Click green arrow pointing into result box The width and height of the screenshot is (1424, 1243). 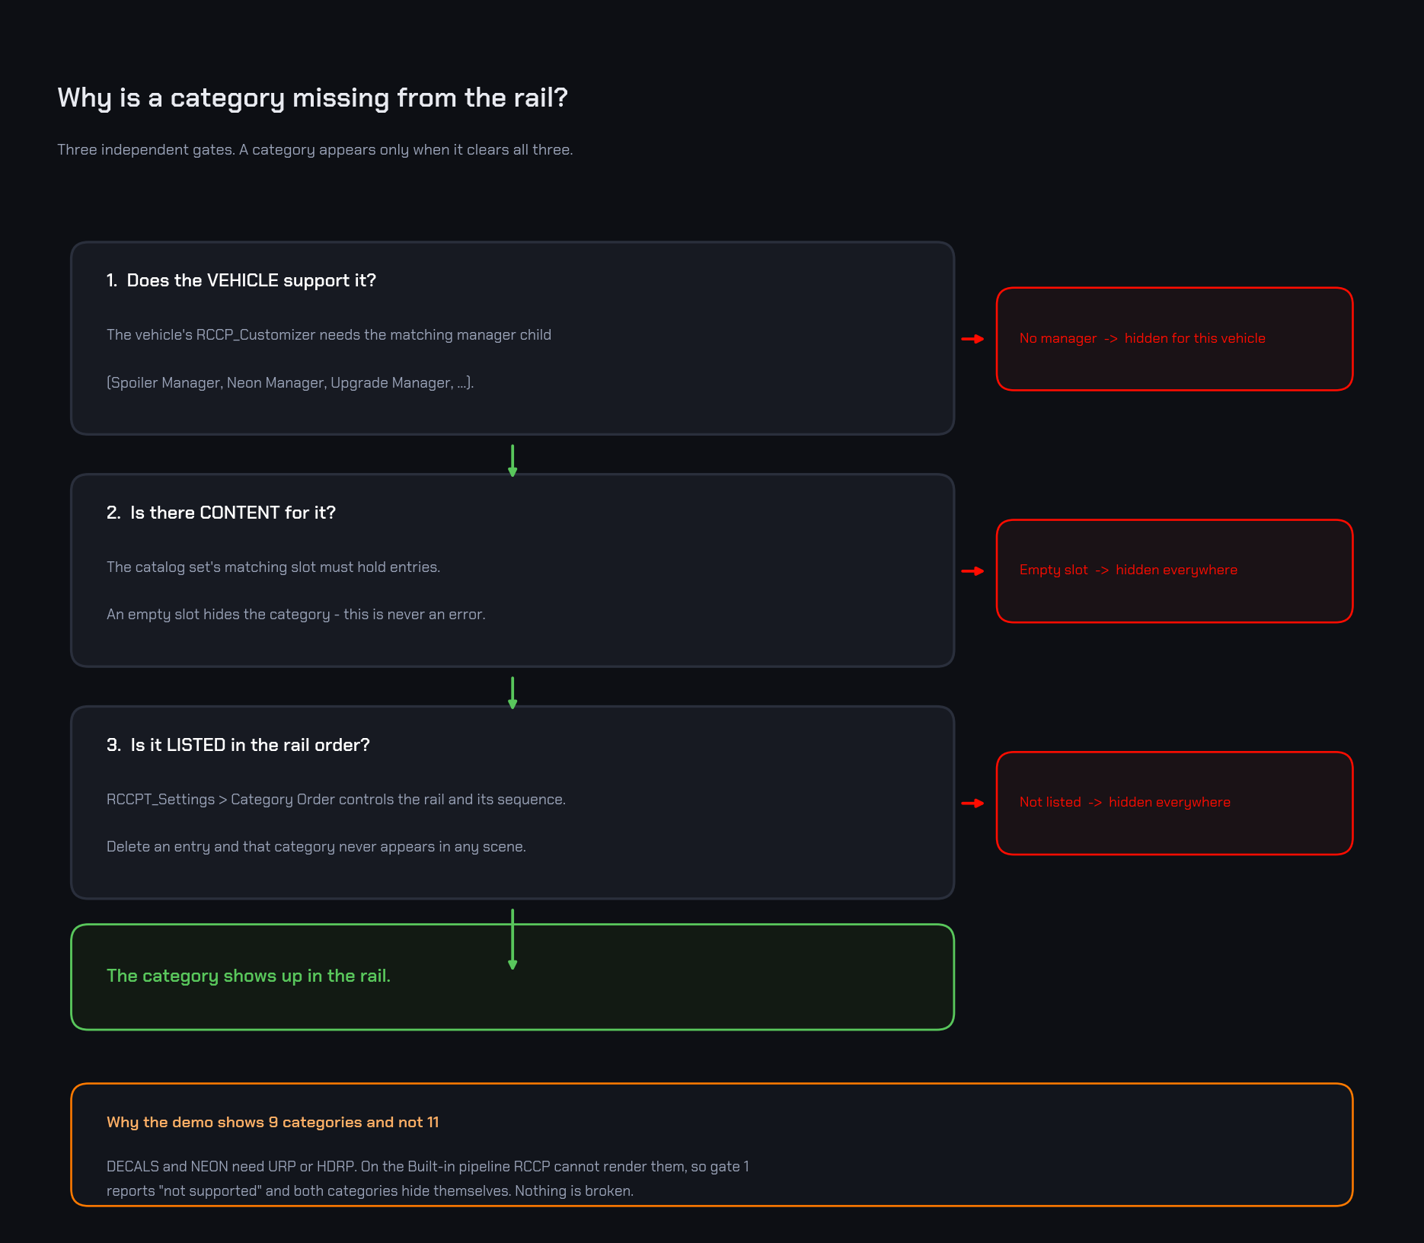coord(512,939)
